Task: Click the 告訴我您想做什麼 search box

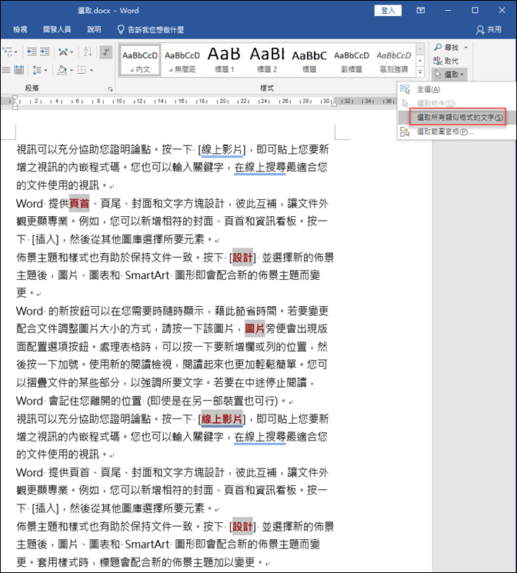Action: coord(151,29)
